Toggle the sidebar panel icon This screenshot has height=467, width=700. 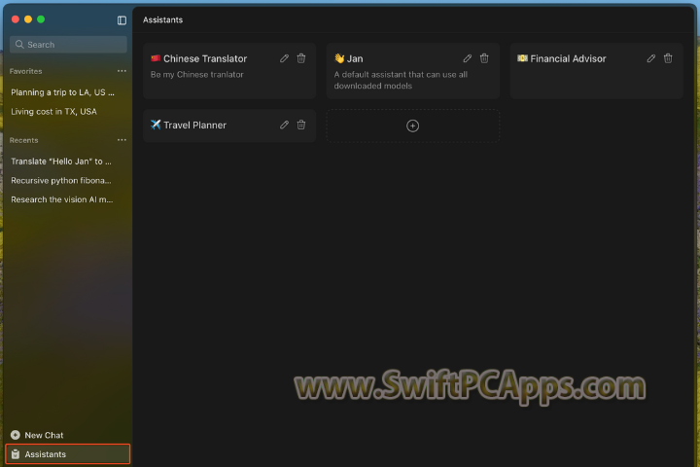(122, 20)
